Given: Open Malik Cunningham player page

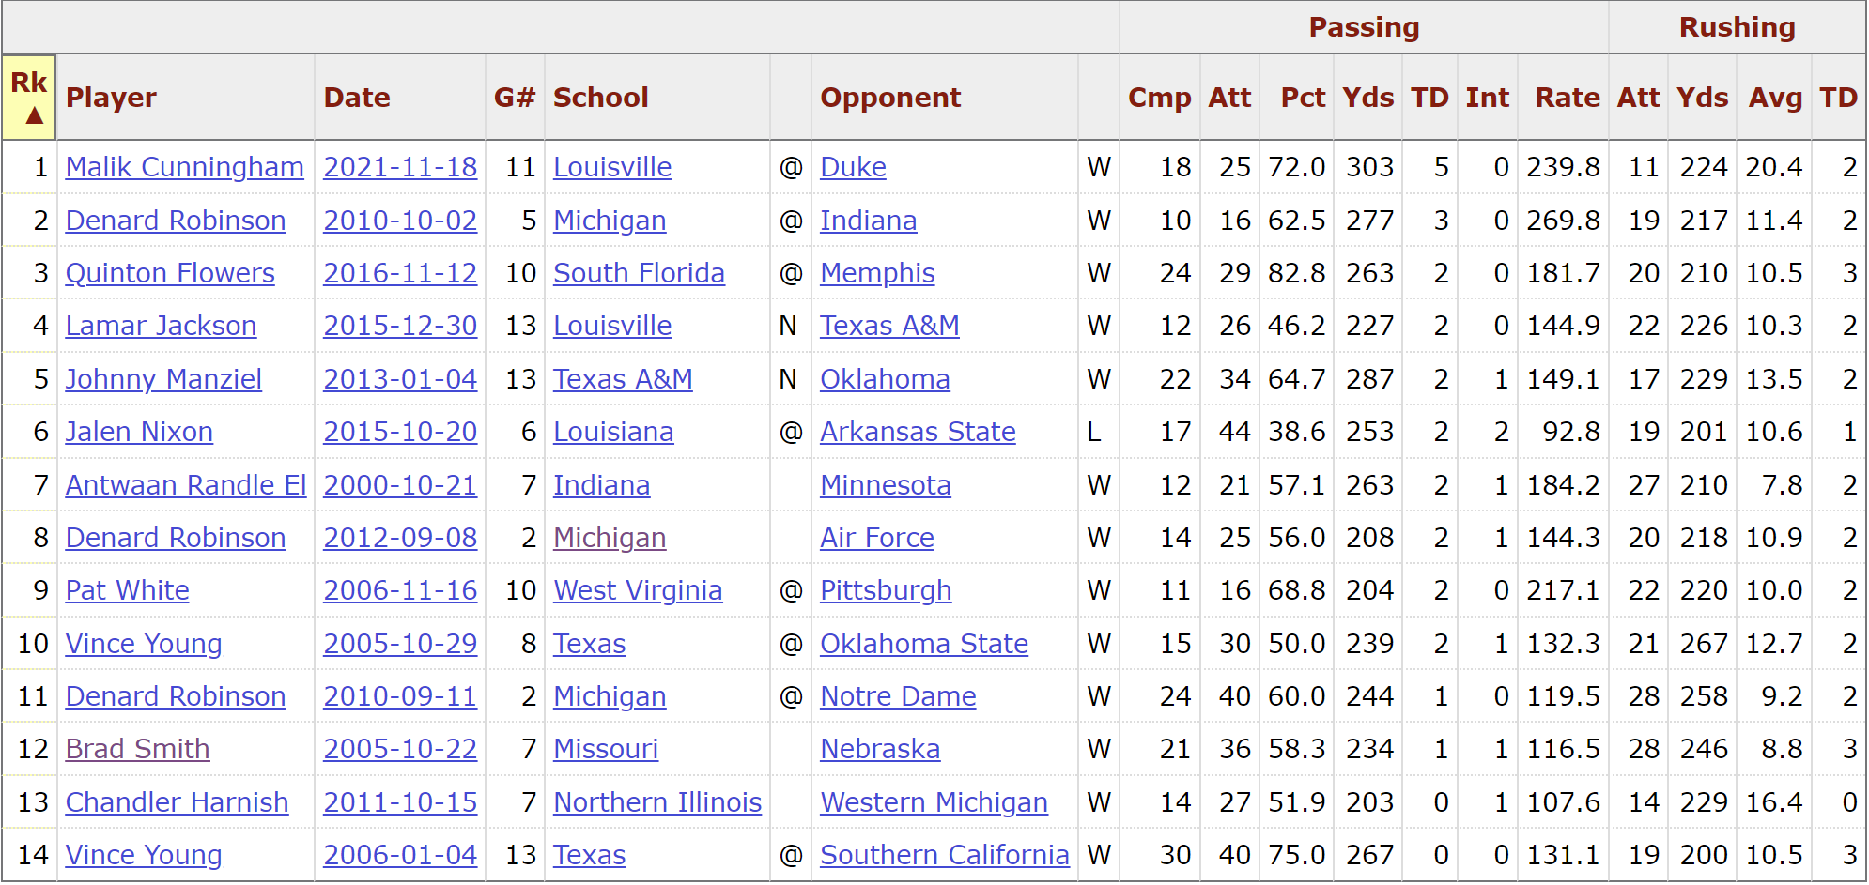Looking at the screenshot, I should pyautogui.click(x=185, y=167).
